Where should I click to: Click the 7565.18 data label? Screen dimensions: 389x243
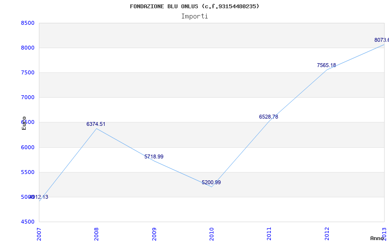click(x=326, y=66)
